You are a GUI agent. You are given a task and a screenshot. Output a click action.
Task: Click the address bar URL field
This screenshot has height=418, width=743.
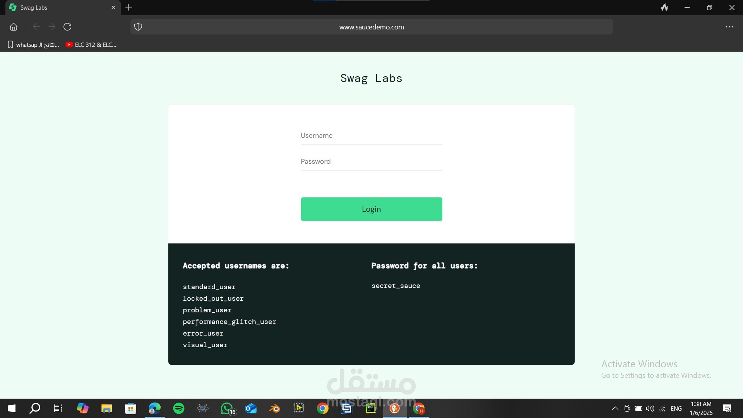click(x=371, y=27)
